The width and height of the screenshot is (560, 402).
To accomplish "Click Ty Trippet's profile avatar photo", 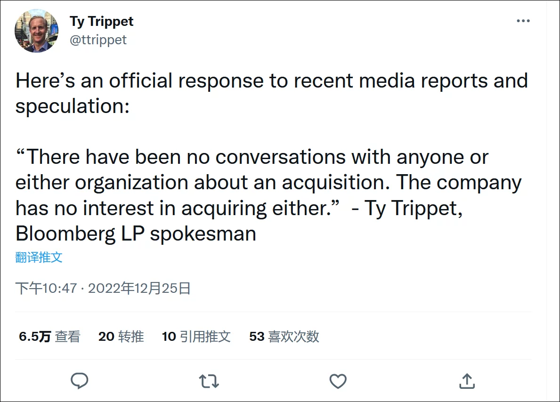I will click(37, 31).
